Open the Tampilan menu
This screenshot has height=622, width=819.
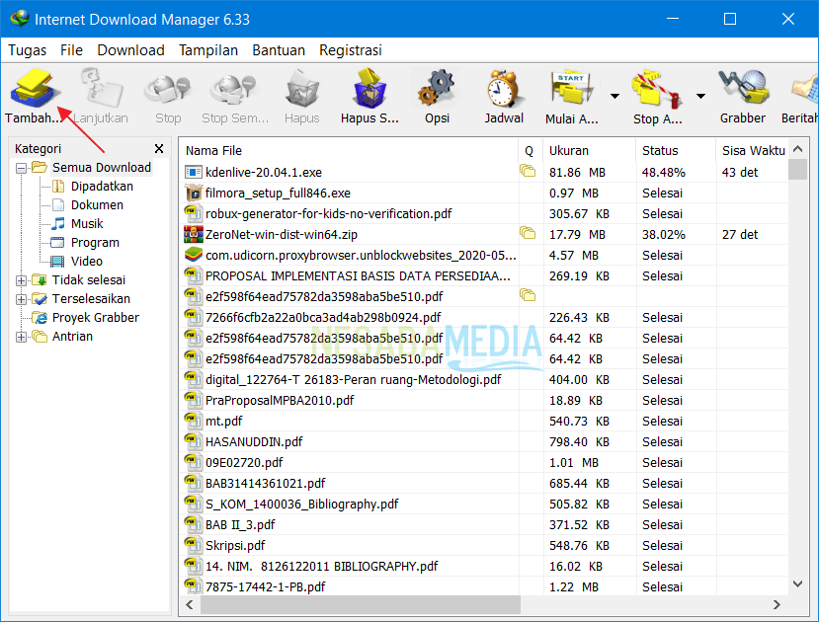click(208, 50)
